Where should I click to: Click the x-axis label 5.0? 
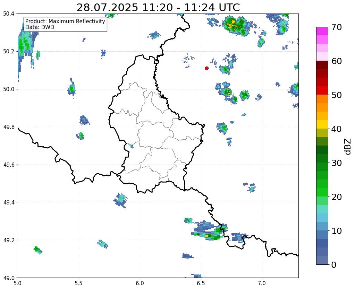point(18,283)
